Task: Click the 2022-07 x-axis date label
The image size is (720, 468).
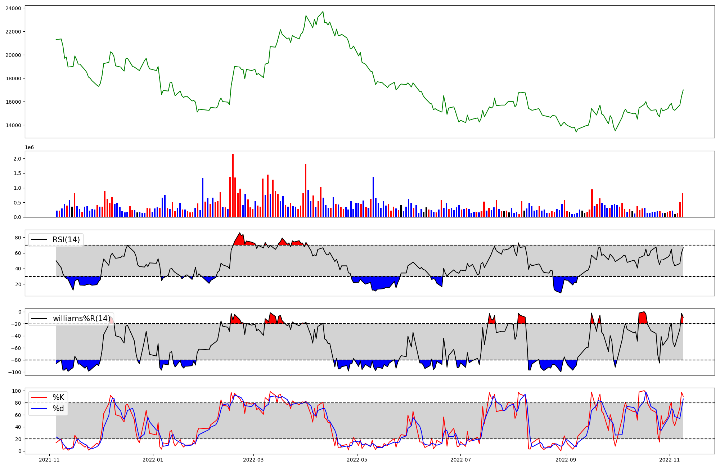Action: click(x=461, y=460)
